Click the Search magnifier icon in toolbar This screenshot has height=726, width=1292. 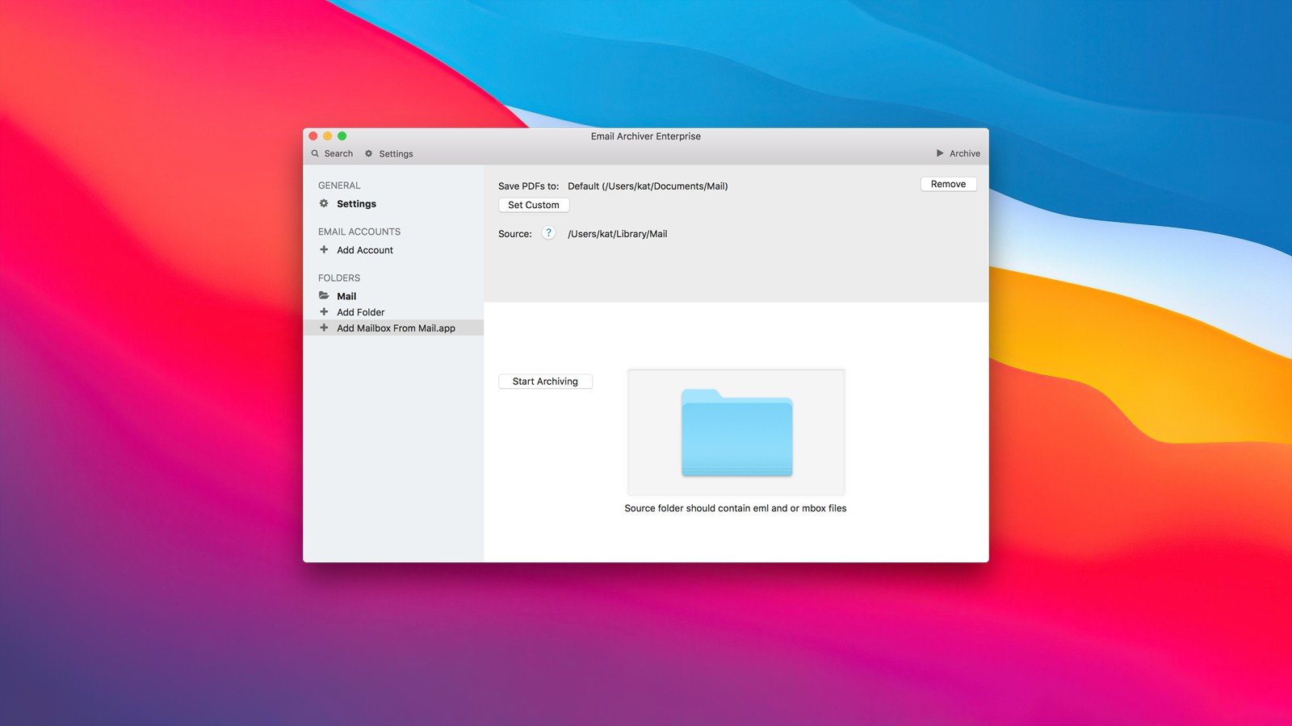point(315,153)
